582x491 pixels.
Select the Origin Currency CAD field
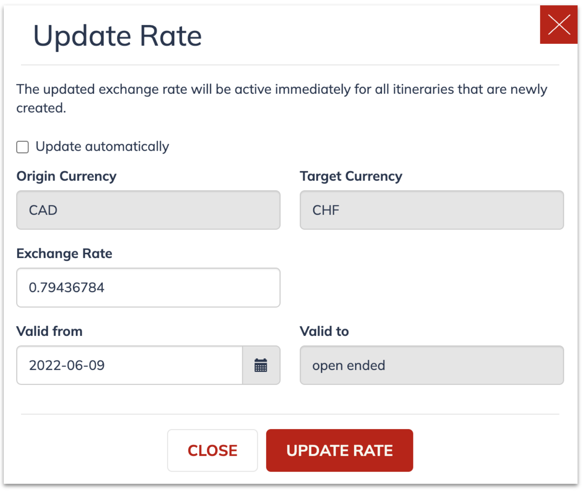point(148,210)
